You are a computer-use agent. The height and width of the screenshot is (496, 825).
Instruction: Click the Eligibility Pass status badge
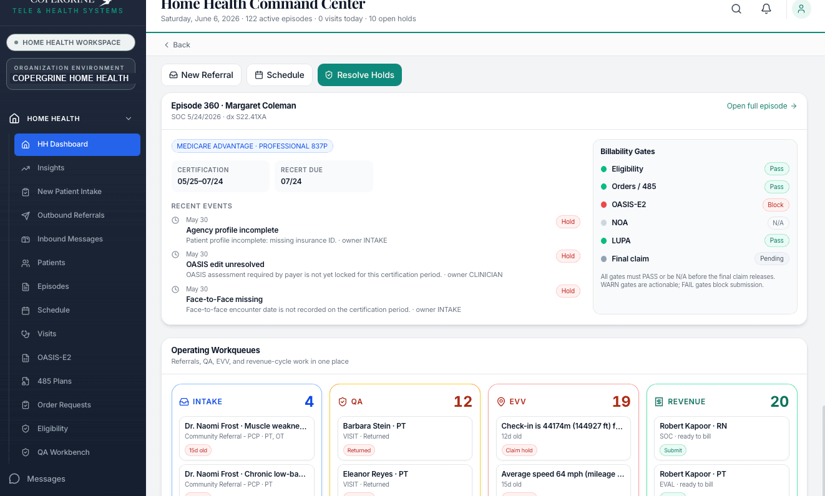click(x=777, y=169)
